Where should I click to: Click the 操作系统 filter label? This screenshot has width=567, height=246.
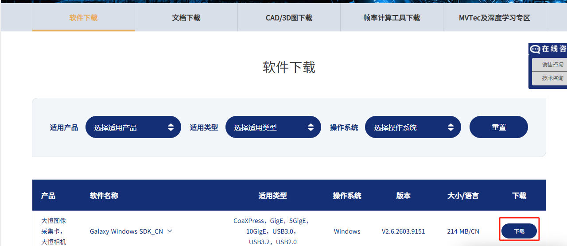click(344, 127)
